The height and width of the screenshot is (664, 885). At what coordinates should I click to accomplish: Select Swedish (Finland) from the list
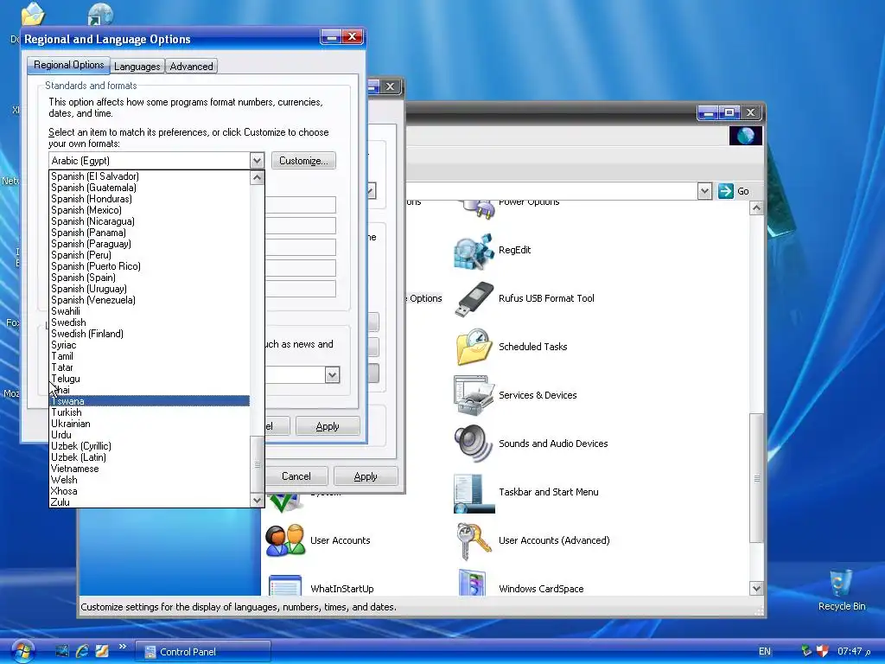pyautogui.click(x=150, y=334)
